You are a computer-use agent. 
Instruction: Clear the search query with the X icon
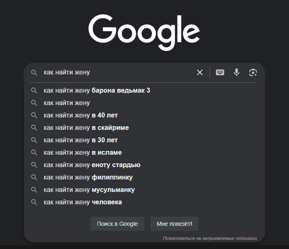coord(200,72)
